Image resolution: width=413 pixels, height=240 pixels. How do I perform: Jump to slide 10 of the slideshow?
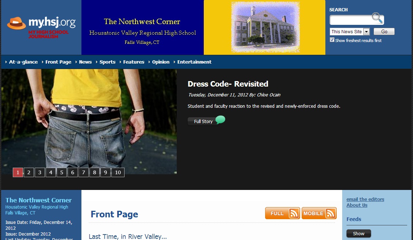118,172
